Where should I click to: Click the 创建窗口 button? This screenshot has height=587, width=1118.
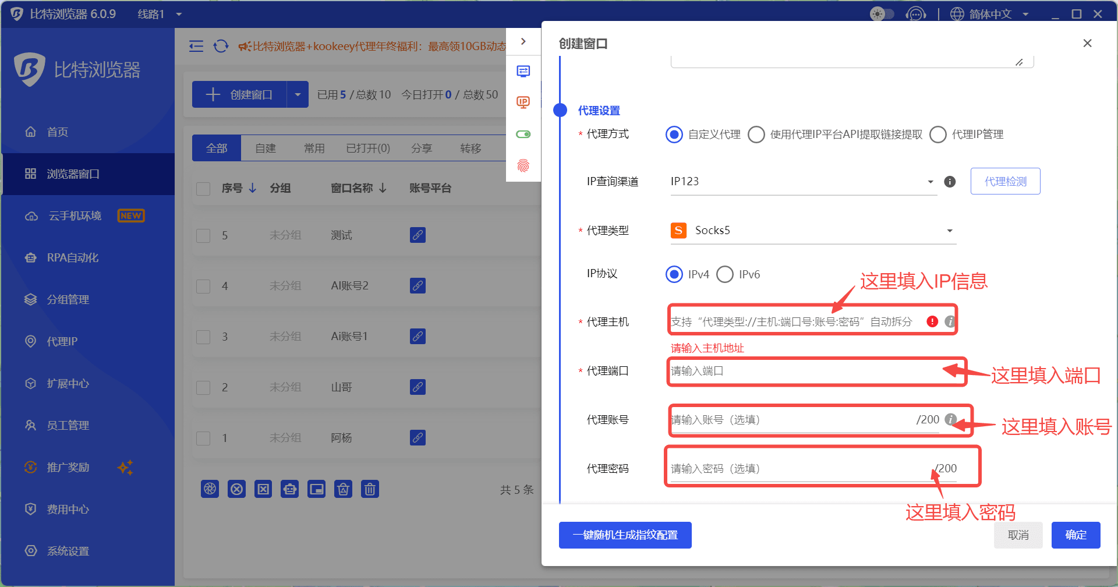(x=239, y=94)
